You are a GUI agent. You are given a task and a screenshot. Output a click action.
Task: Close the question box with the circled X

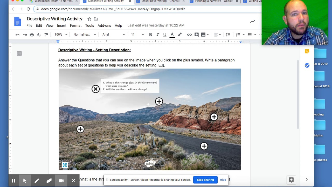(x=95, y=89)
